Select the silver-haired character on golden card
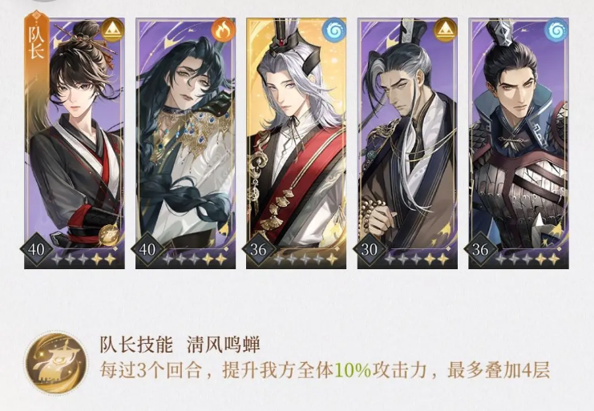 (297, 143)
